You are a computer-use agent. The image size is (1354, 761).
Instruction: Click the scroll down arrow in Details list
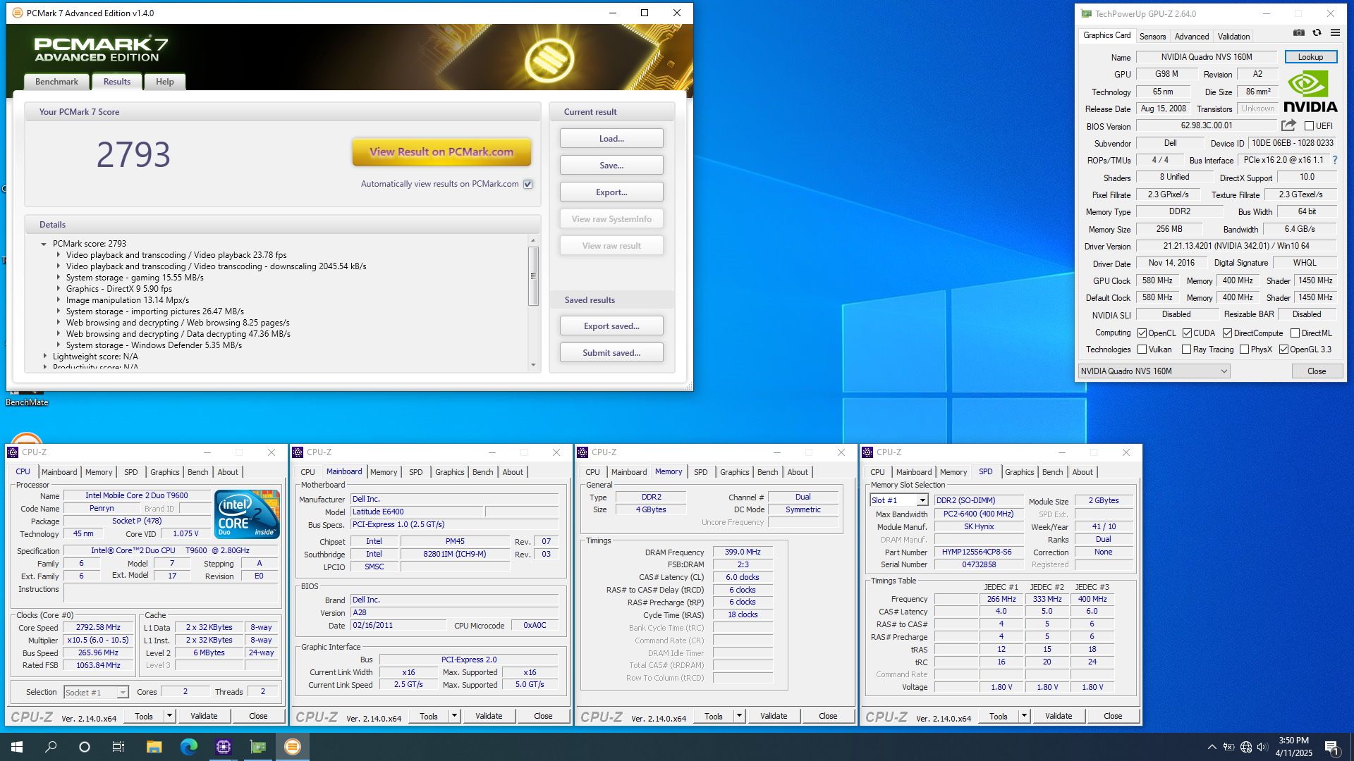tap(533, 365)
